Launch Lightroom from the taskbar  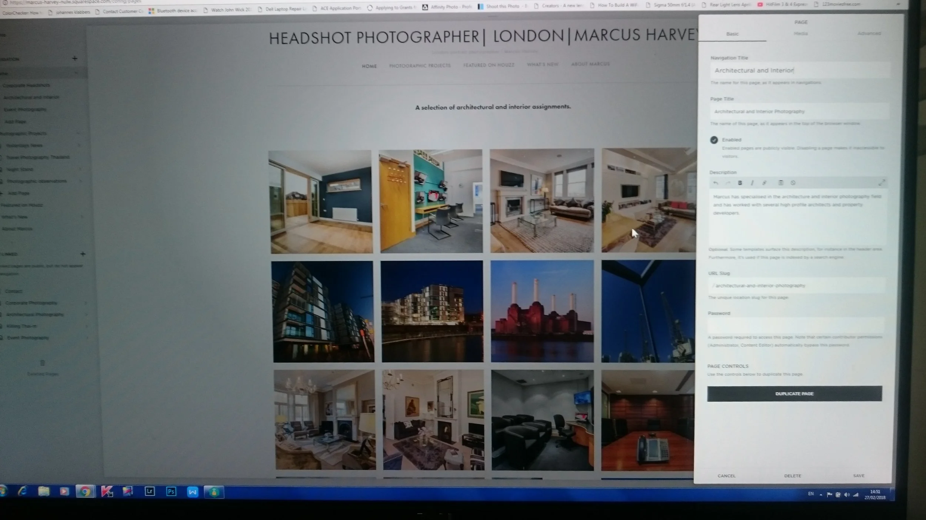150,492
